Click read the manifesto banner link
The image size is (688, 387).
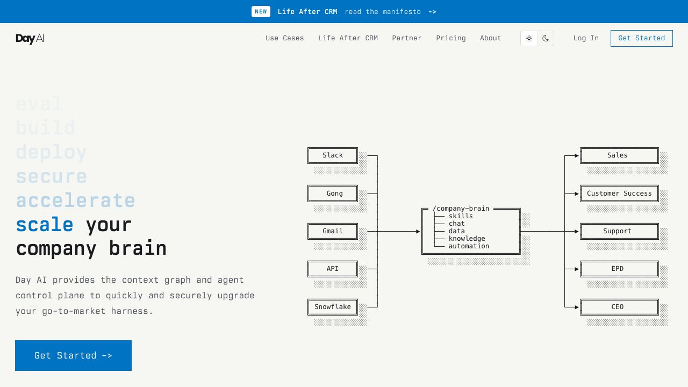pyautogui.click(x=383, y=12)
